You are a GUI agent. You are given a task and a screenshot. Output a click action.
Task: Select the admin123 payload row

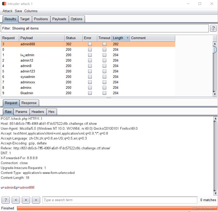(x=88, y=71)
